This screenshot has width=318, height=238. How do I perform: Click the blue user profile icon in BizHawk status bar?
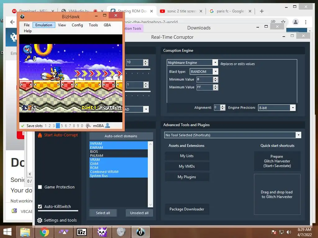pos(107,126)
